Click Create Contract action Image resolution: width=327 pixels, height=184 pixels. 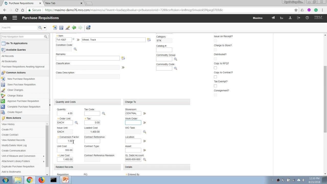[10, 135]
